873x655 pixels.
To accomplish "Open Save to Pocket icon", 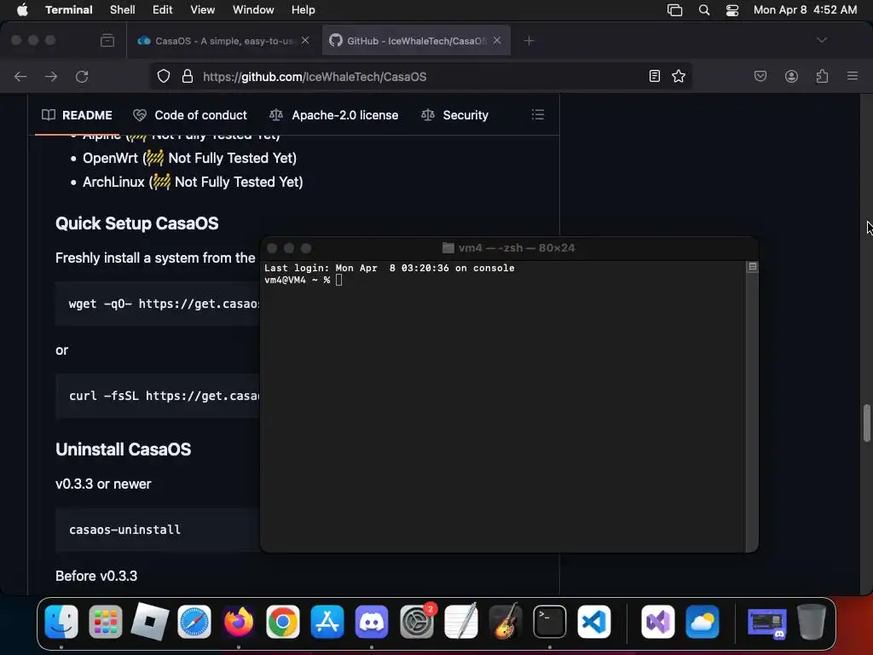I will 760,76.
